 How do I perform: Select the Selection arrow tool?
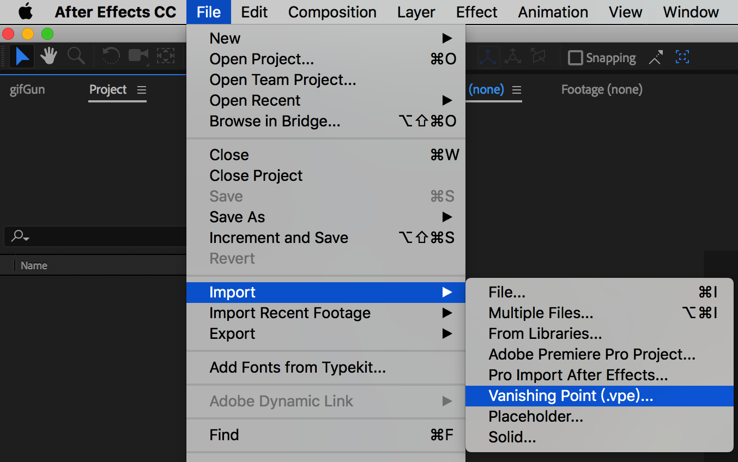point(22,56)
